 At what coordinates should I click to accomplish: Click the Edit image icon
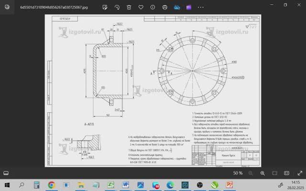click(x=105, y=7)
